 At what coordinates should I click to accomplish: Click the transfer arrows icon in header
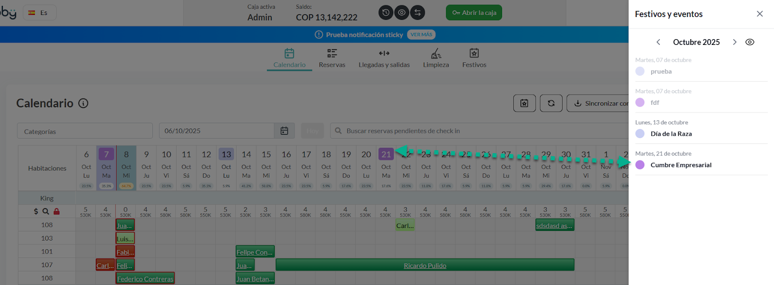click(x=417, y=13)
